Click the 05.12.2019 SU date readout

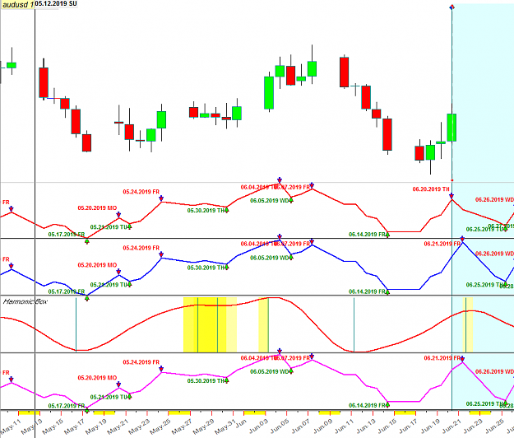[x=56, y=3]
